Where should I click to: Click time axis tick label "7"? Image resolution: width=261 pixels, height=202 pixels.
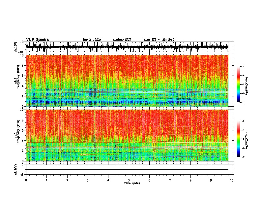coord(170,180)
